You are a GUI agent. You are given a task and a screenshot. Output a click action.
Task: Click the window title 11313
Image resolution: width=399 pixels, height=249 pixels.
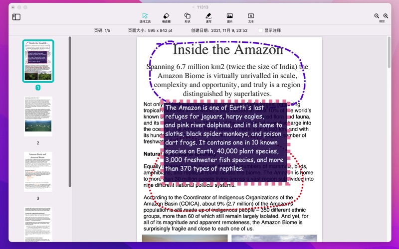(202, 7)
